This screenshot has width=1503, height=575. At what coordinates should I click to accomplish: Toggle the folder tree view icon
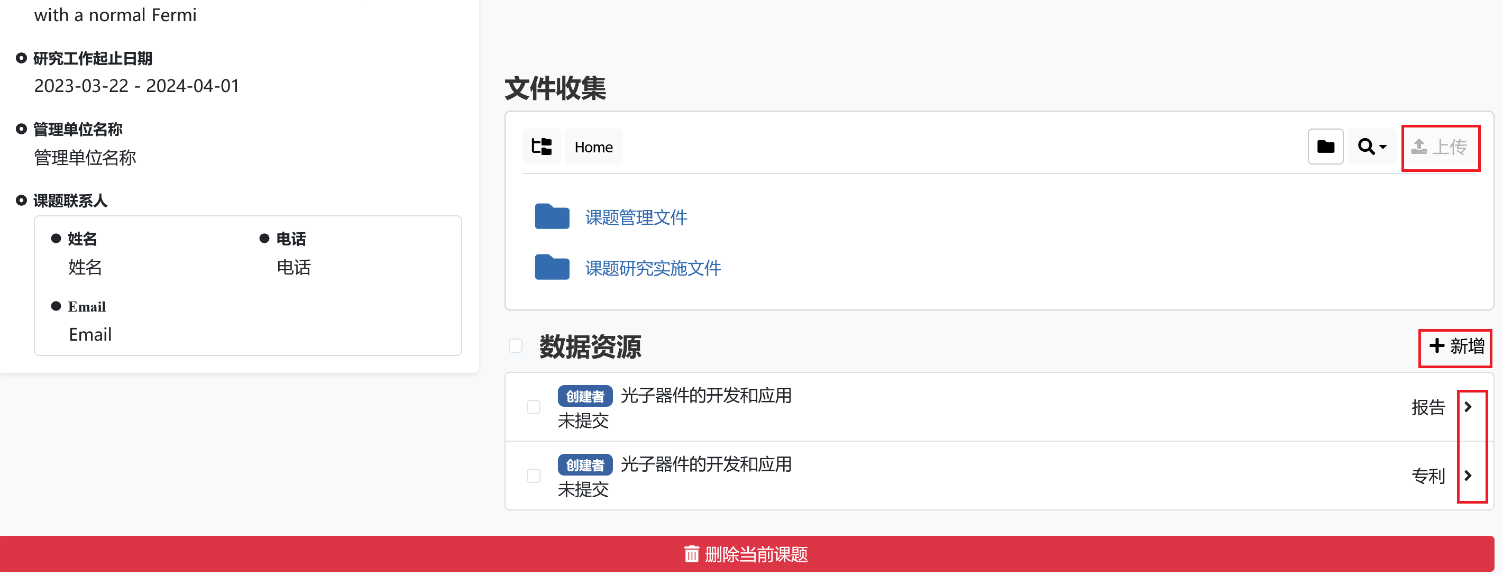542,147
